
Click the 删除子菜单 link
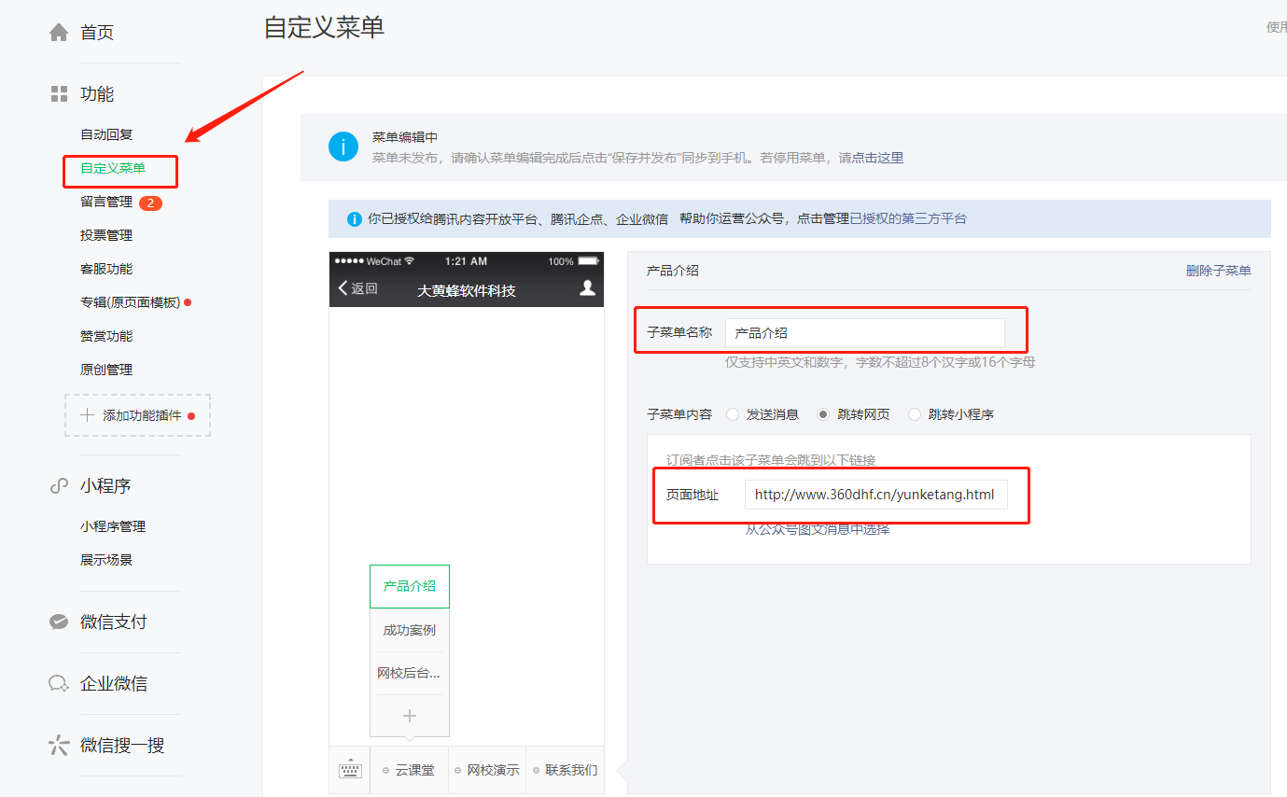1218,271
